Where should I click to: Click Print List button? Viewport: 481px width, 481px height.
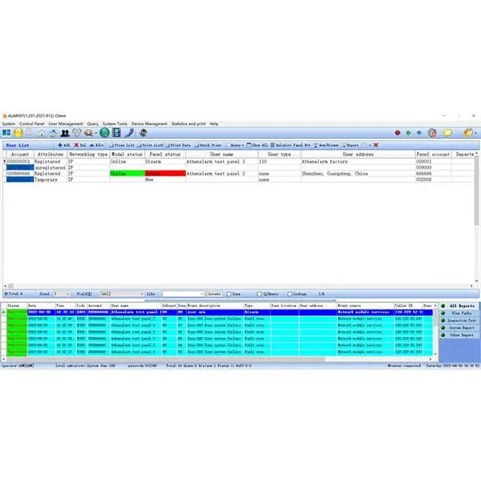coord(122,145)
